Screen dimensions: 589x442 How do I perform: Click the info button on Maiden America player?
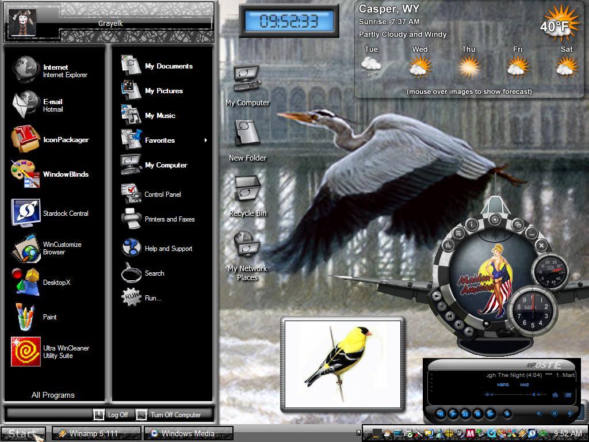(x=472, y=224)
